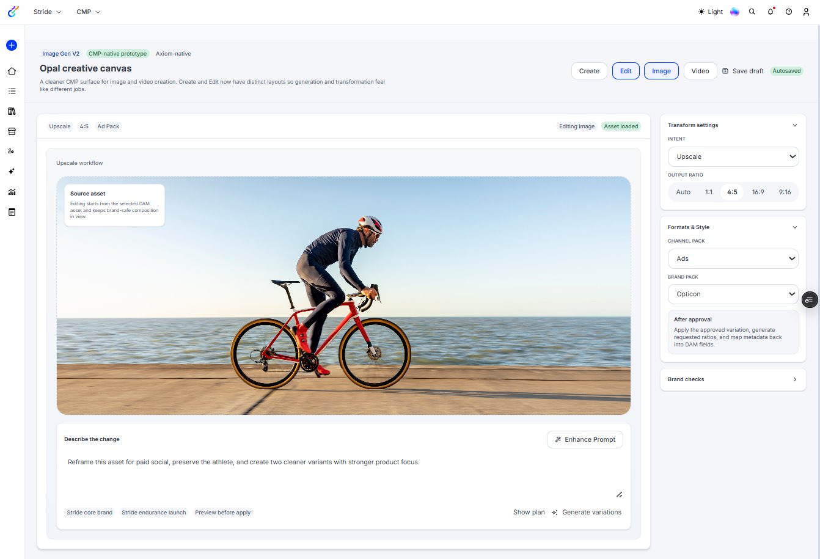Select the library books icon in the sidebar
This screenshot has height=559, width=820.
pyautogui.click(x=11, y=111)
